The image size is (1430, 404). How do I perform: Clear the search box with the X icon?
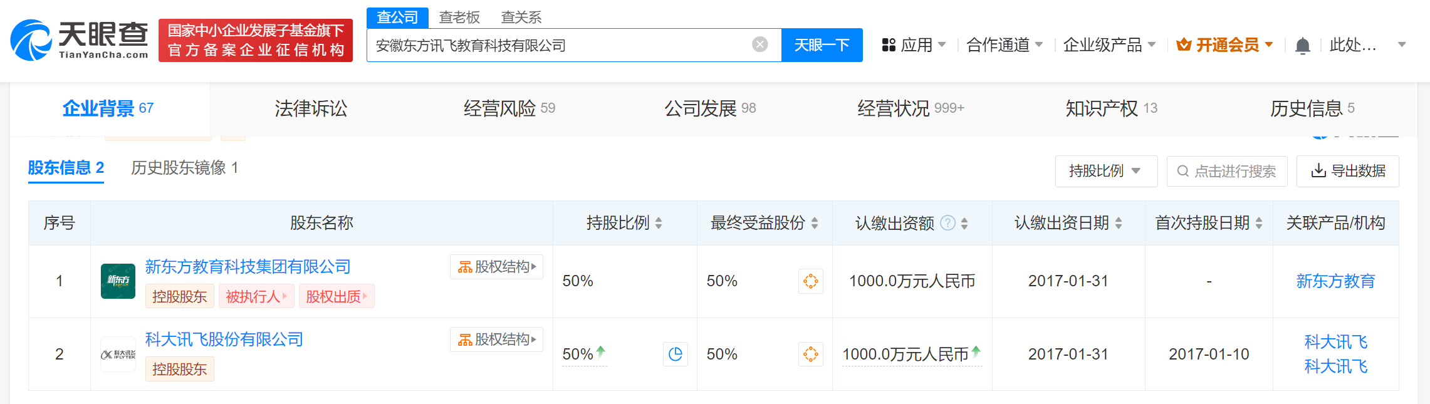[x=759, y=44]
